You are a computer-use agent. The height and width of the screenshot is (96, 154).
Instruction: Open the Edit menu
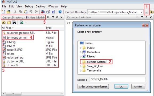(11, 6)
